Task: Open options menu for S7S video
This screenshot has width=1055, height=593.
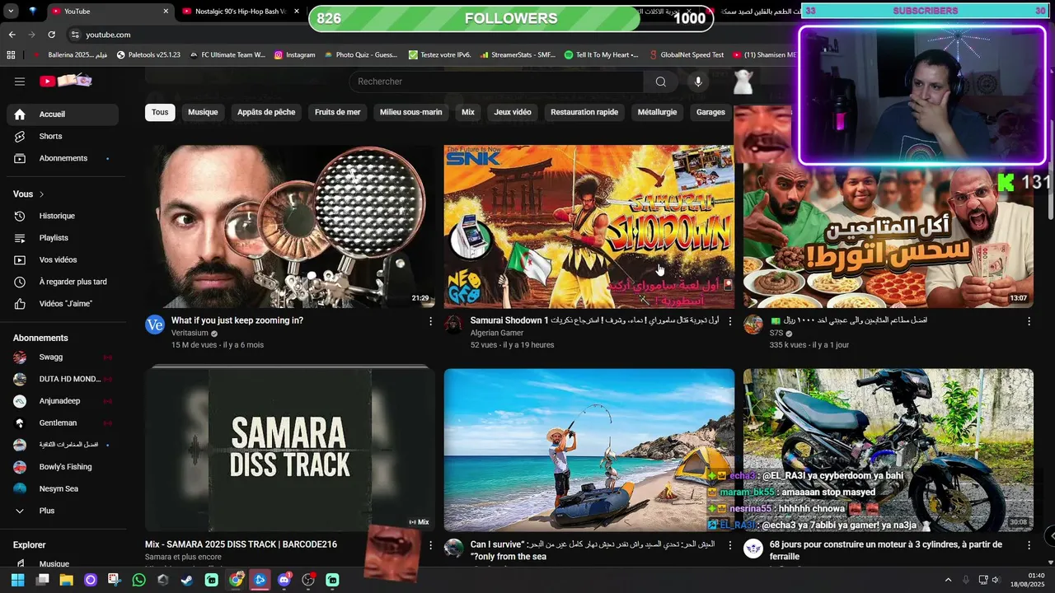Action: 1029,321
